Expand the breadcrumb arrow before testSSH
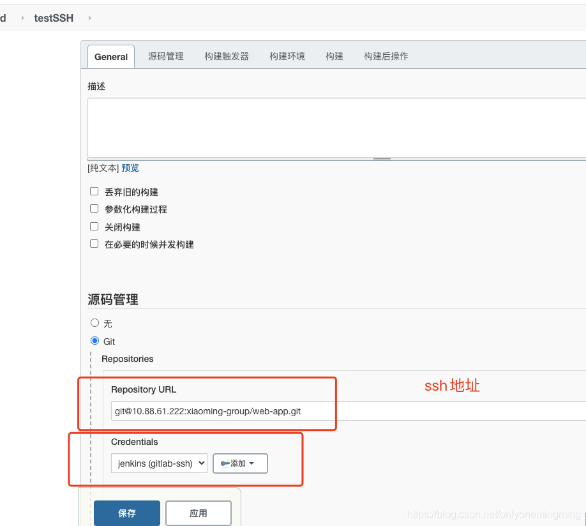This screenshot has height=526, width=586. [22, 18]
